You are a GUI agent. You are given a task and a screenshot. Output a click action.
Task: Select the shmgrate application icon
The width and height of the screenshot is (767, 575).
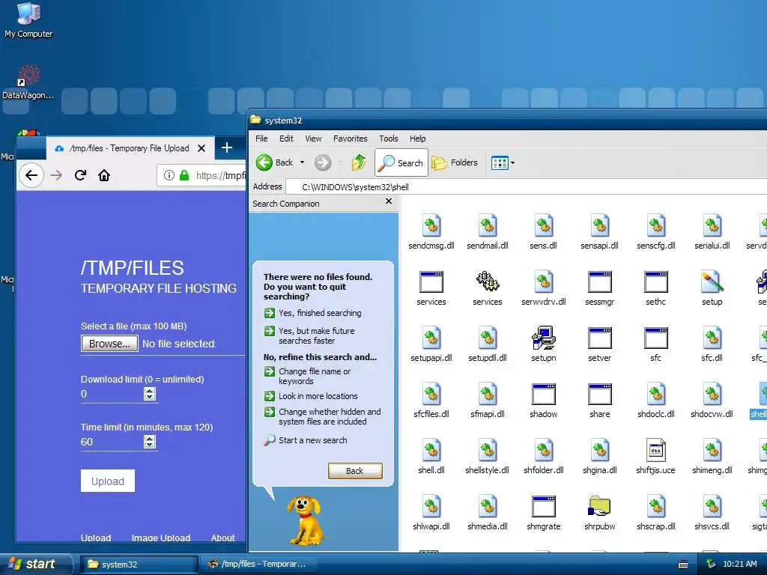pyautogui.click(x=544, y=513)
